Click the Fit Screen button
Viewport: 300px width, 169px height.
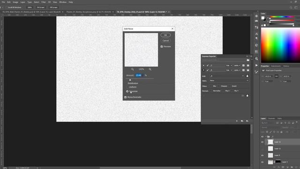click(x=41, y=8)
